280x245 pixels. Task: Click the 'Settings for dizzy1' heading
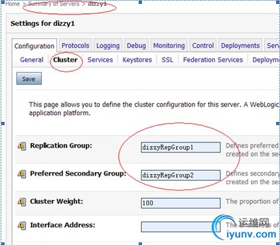click(x=42, y=23)
